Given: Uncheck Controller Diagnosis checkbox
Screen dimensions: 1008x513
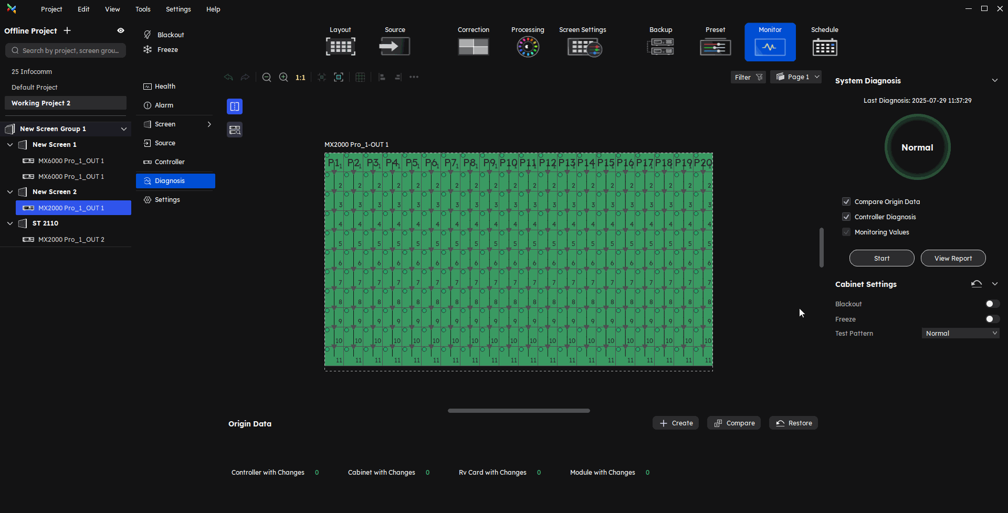Looking at the screenshot, I should [x=846, y=217].
